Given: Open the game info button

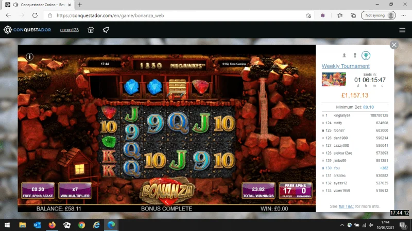Looking at the screenshot, I should (30, 56).
